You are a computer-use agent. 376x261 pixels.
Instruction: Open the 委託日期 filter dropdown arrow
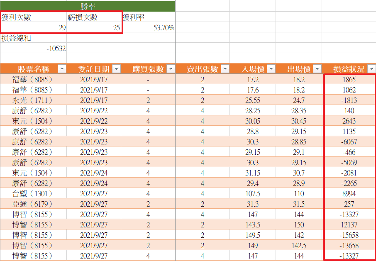point(116,69)
